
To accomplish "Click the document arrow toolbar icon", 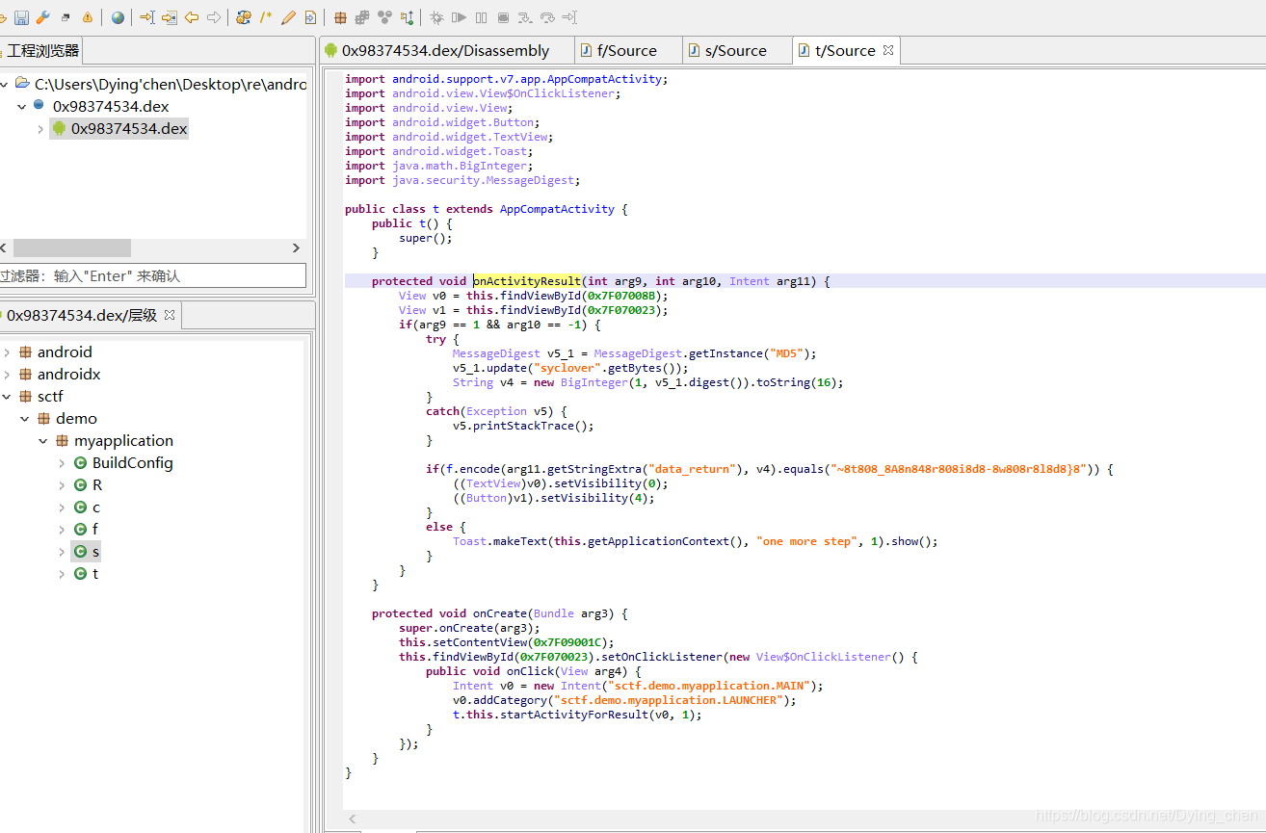I will tap(310, 17).
